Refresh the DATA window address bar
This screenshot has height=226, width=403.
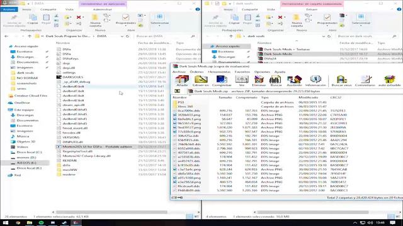[127, 36]
